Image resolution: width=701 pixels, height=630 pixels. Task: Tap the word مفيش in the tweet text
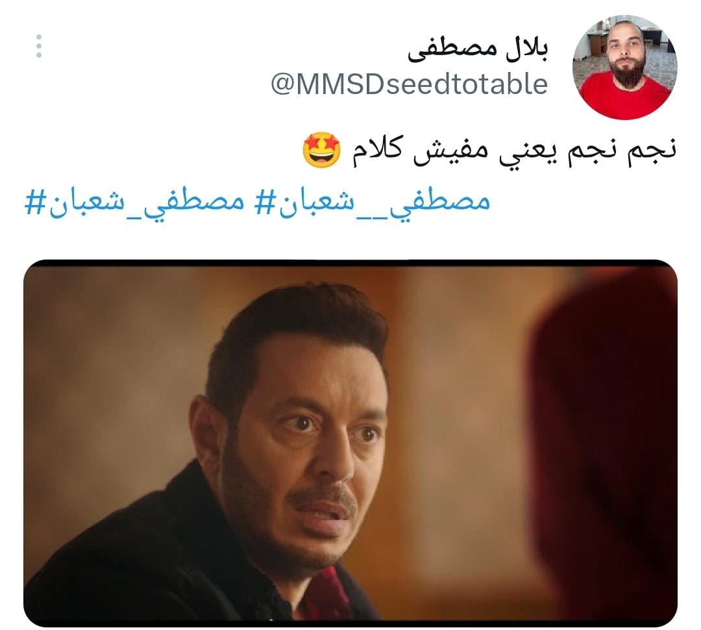[452, 151]
